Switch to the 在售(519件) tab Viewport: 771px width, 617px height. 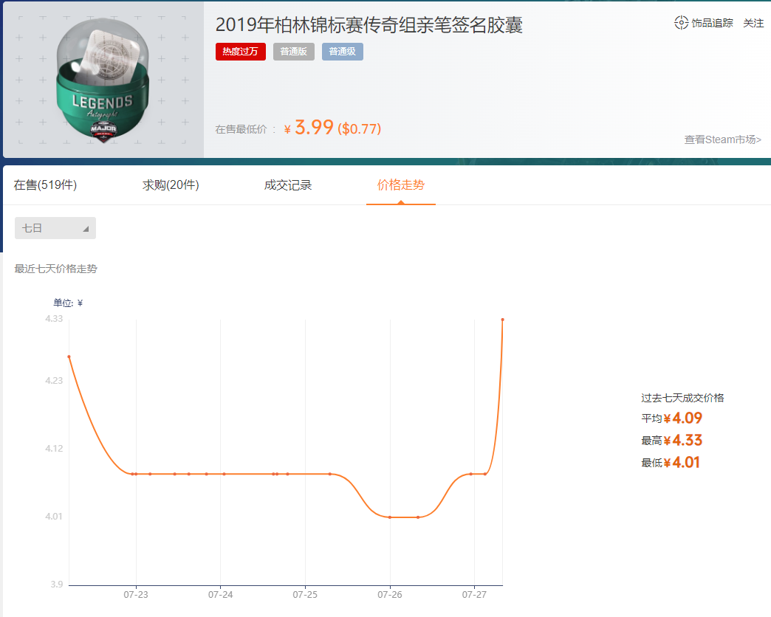47,185
